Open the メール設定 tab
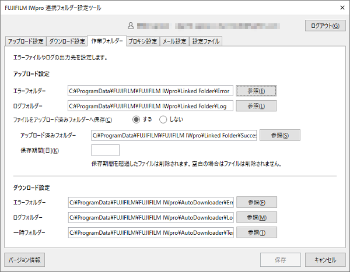350x272 pixels. [174, 41]
